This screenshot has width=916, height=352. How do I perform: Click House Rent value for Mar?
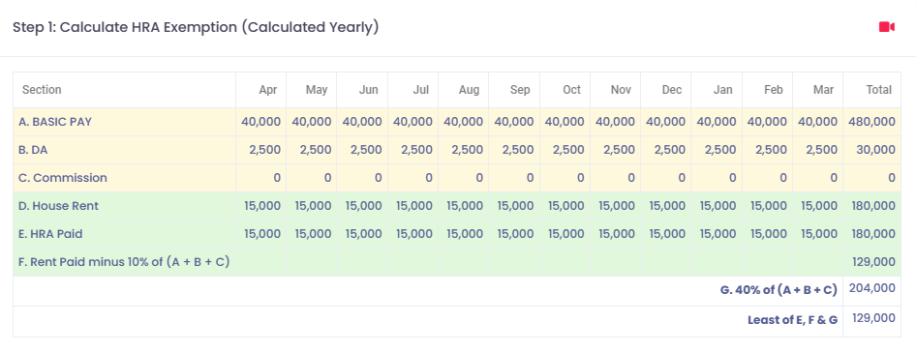pos(818,206)
